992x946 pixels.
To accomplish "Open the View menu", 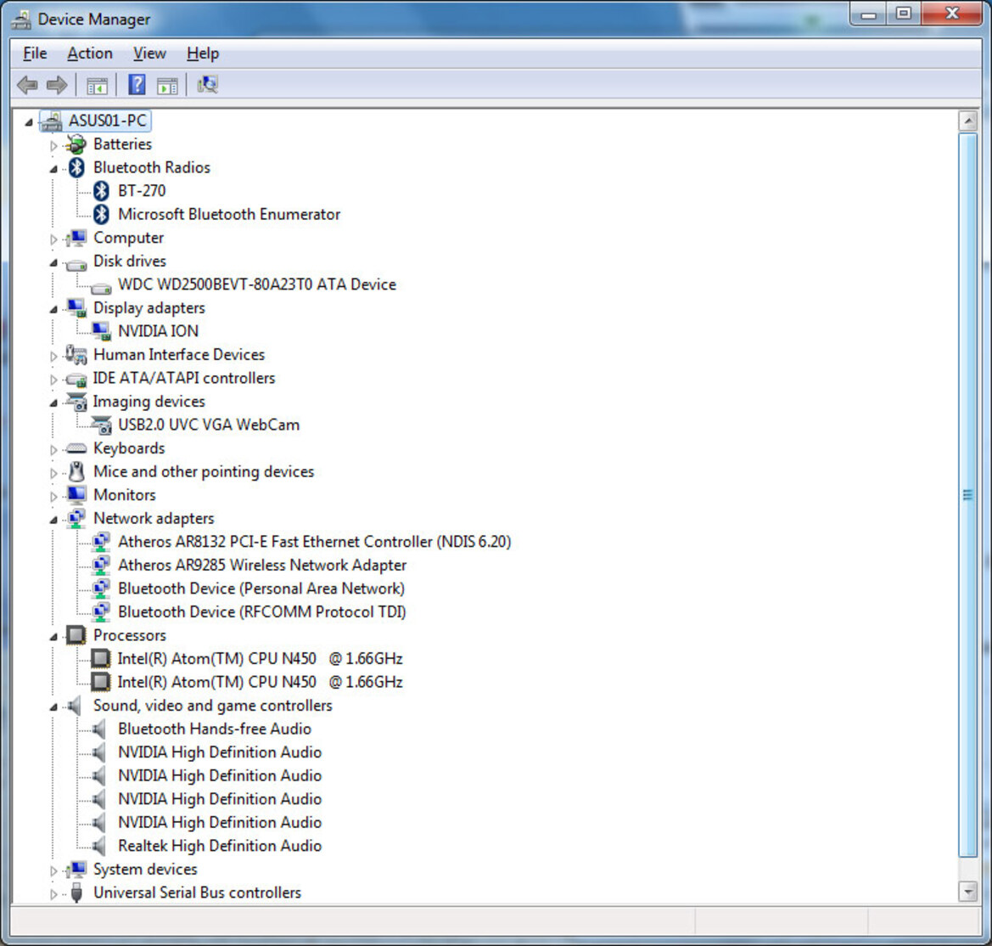I will tap(149, 53).
